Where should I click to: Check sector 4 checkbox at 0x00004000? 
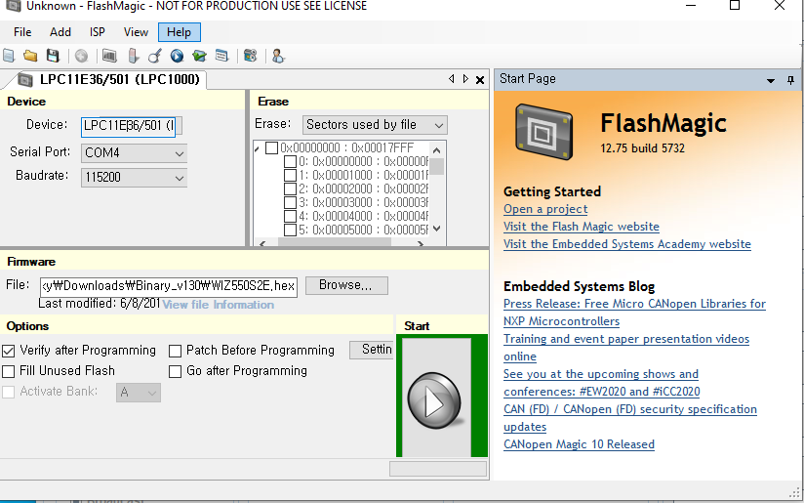290,216
